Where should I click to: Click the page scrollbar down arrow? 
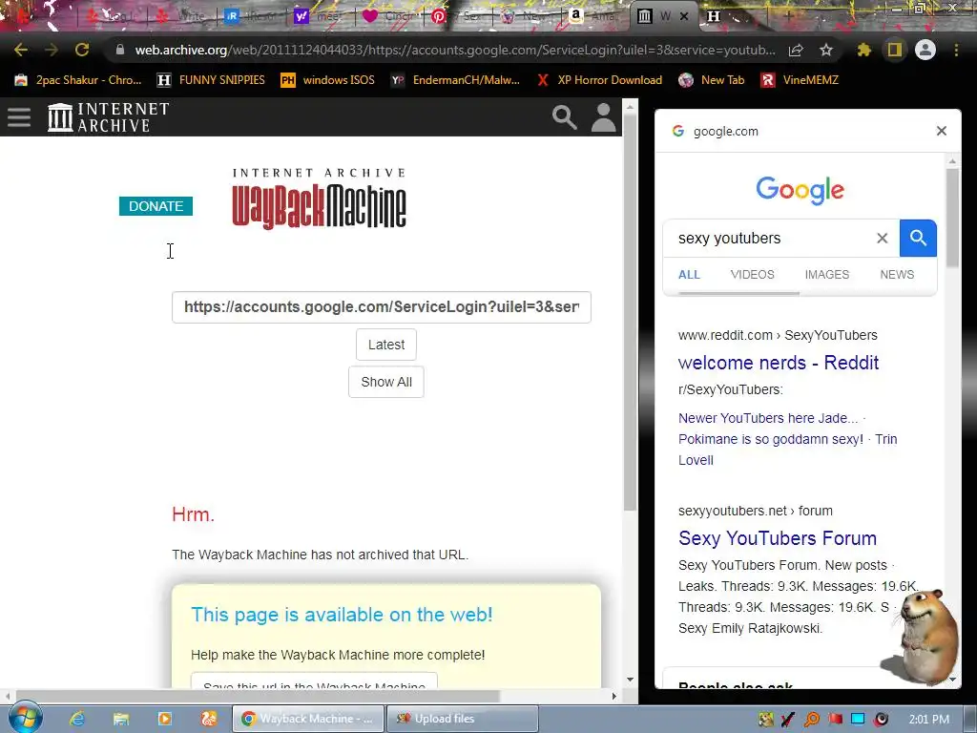pos(630,680)
